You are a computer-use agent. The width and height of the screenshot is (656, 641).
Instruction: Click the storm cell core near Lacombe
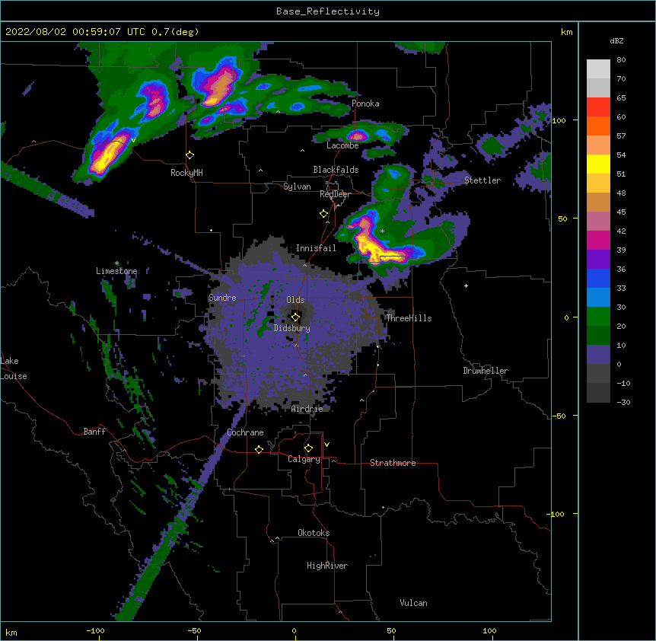point(357,136)
